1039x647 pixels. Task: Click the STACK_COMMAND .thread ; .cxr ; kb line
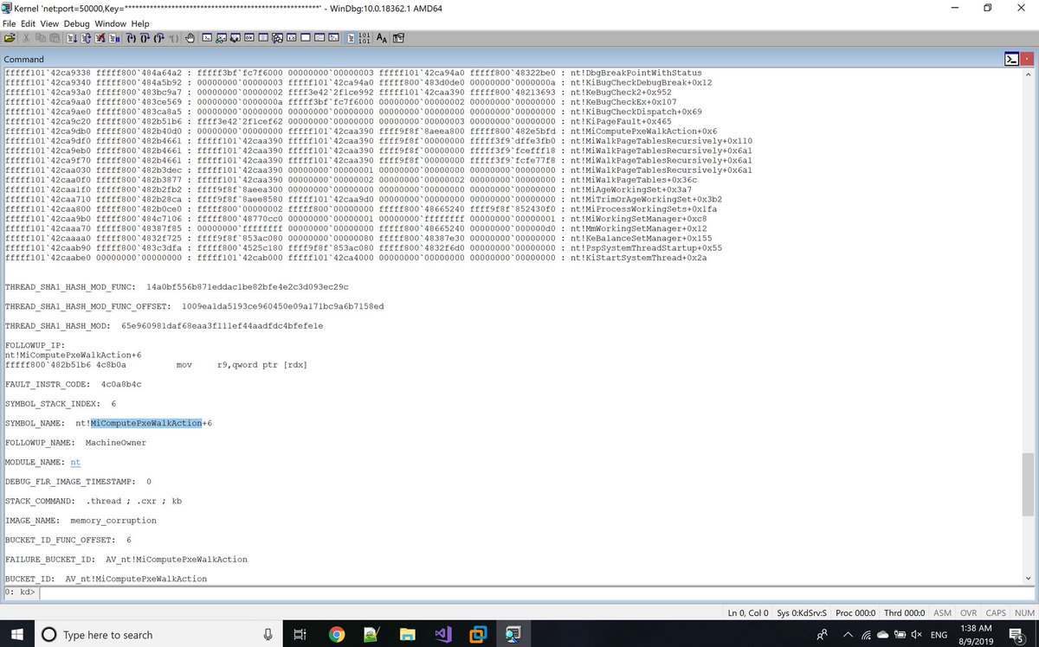coord(94,501)
